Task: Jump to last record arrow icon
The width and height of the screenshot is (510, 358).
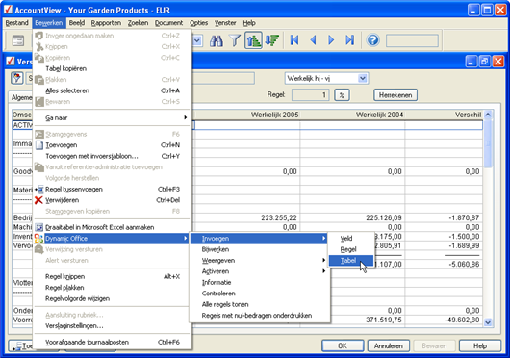Action: [x=349, y=40]
